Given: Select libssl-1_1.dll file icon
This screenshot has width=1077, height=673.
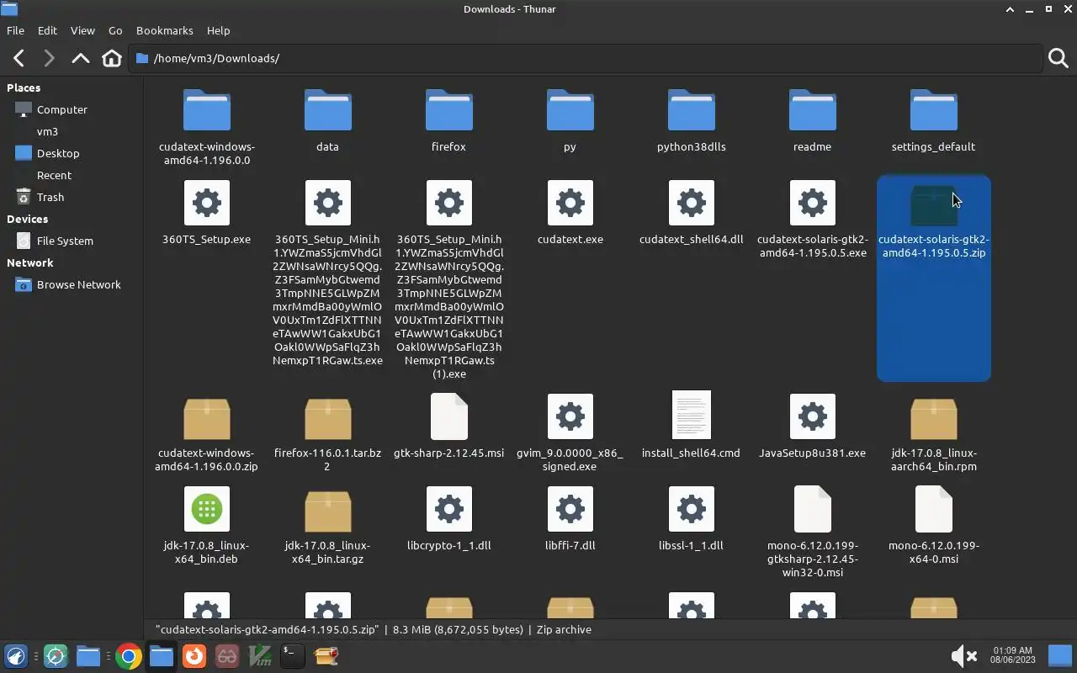Looking at the screenshot, I should click(691, 509).
